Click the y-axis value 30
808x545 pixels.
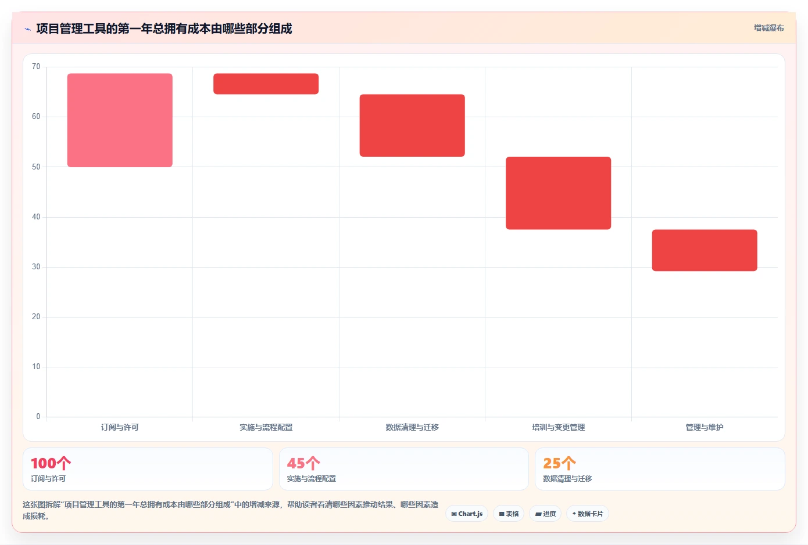[36, 267]
